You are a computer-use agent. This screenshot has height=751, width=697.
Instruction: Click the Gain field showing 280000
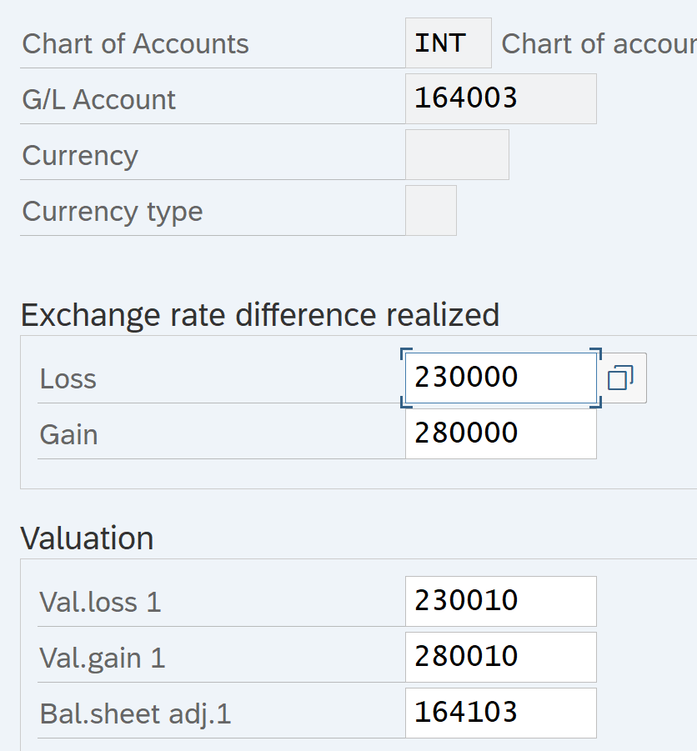click(499, 434)
